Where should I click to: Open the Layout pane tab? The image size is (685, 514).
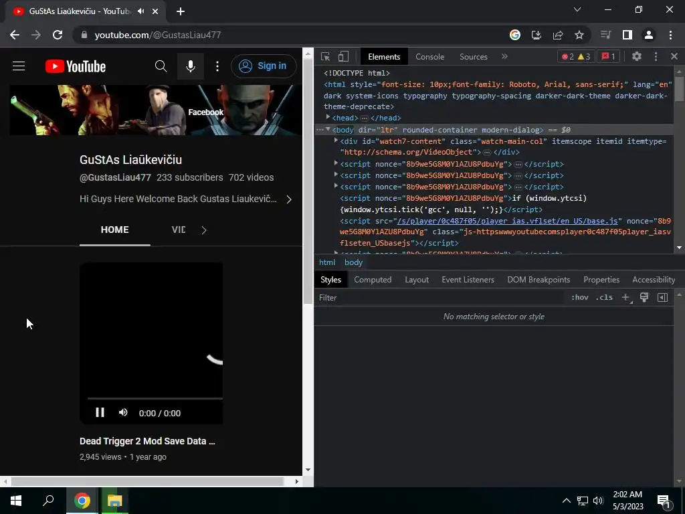point(417,280)
